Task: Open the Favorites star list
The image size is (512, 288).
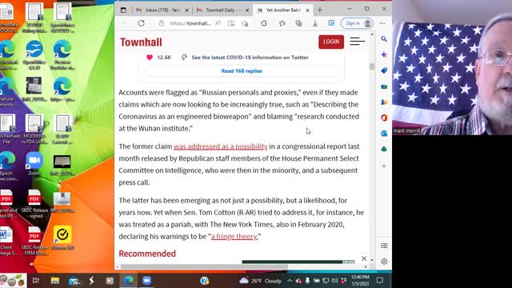Action: point(282,23)
